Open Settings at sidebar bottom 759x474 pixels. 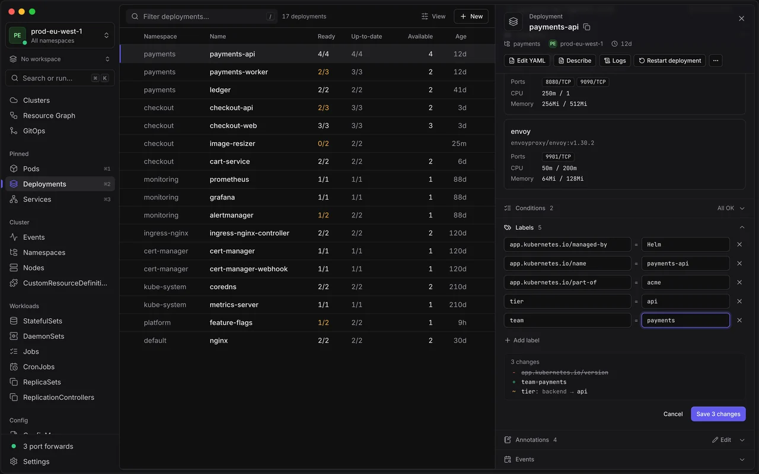(59, 462)
